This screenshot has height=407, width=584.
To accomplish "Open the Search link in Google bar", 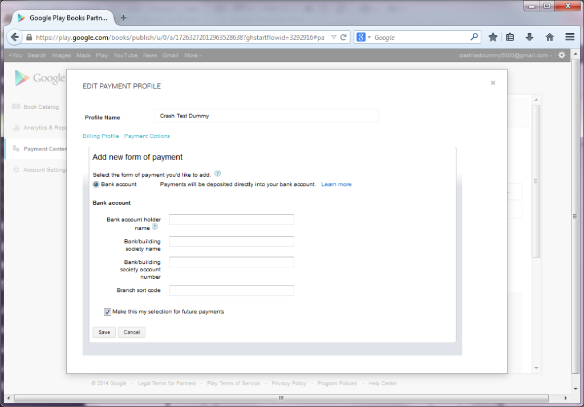I will [x=36, y=55].
